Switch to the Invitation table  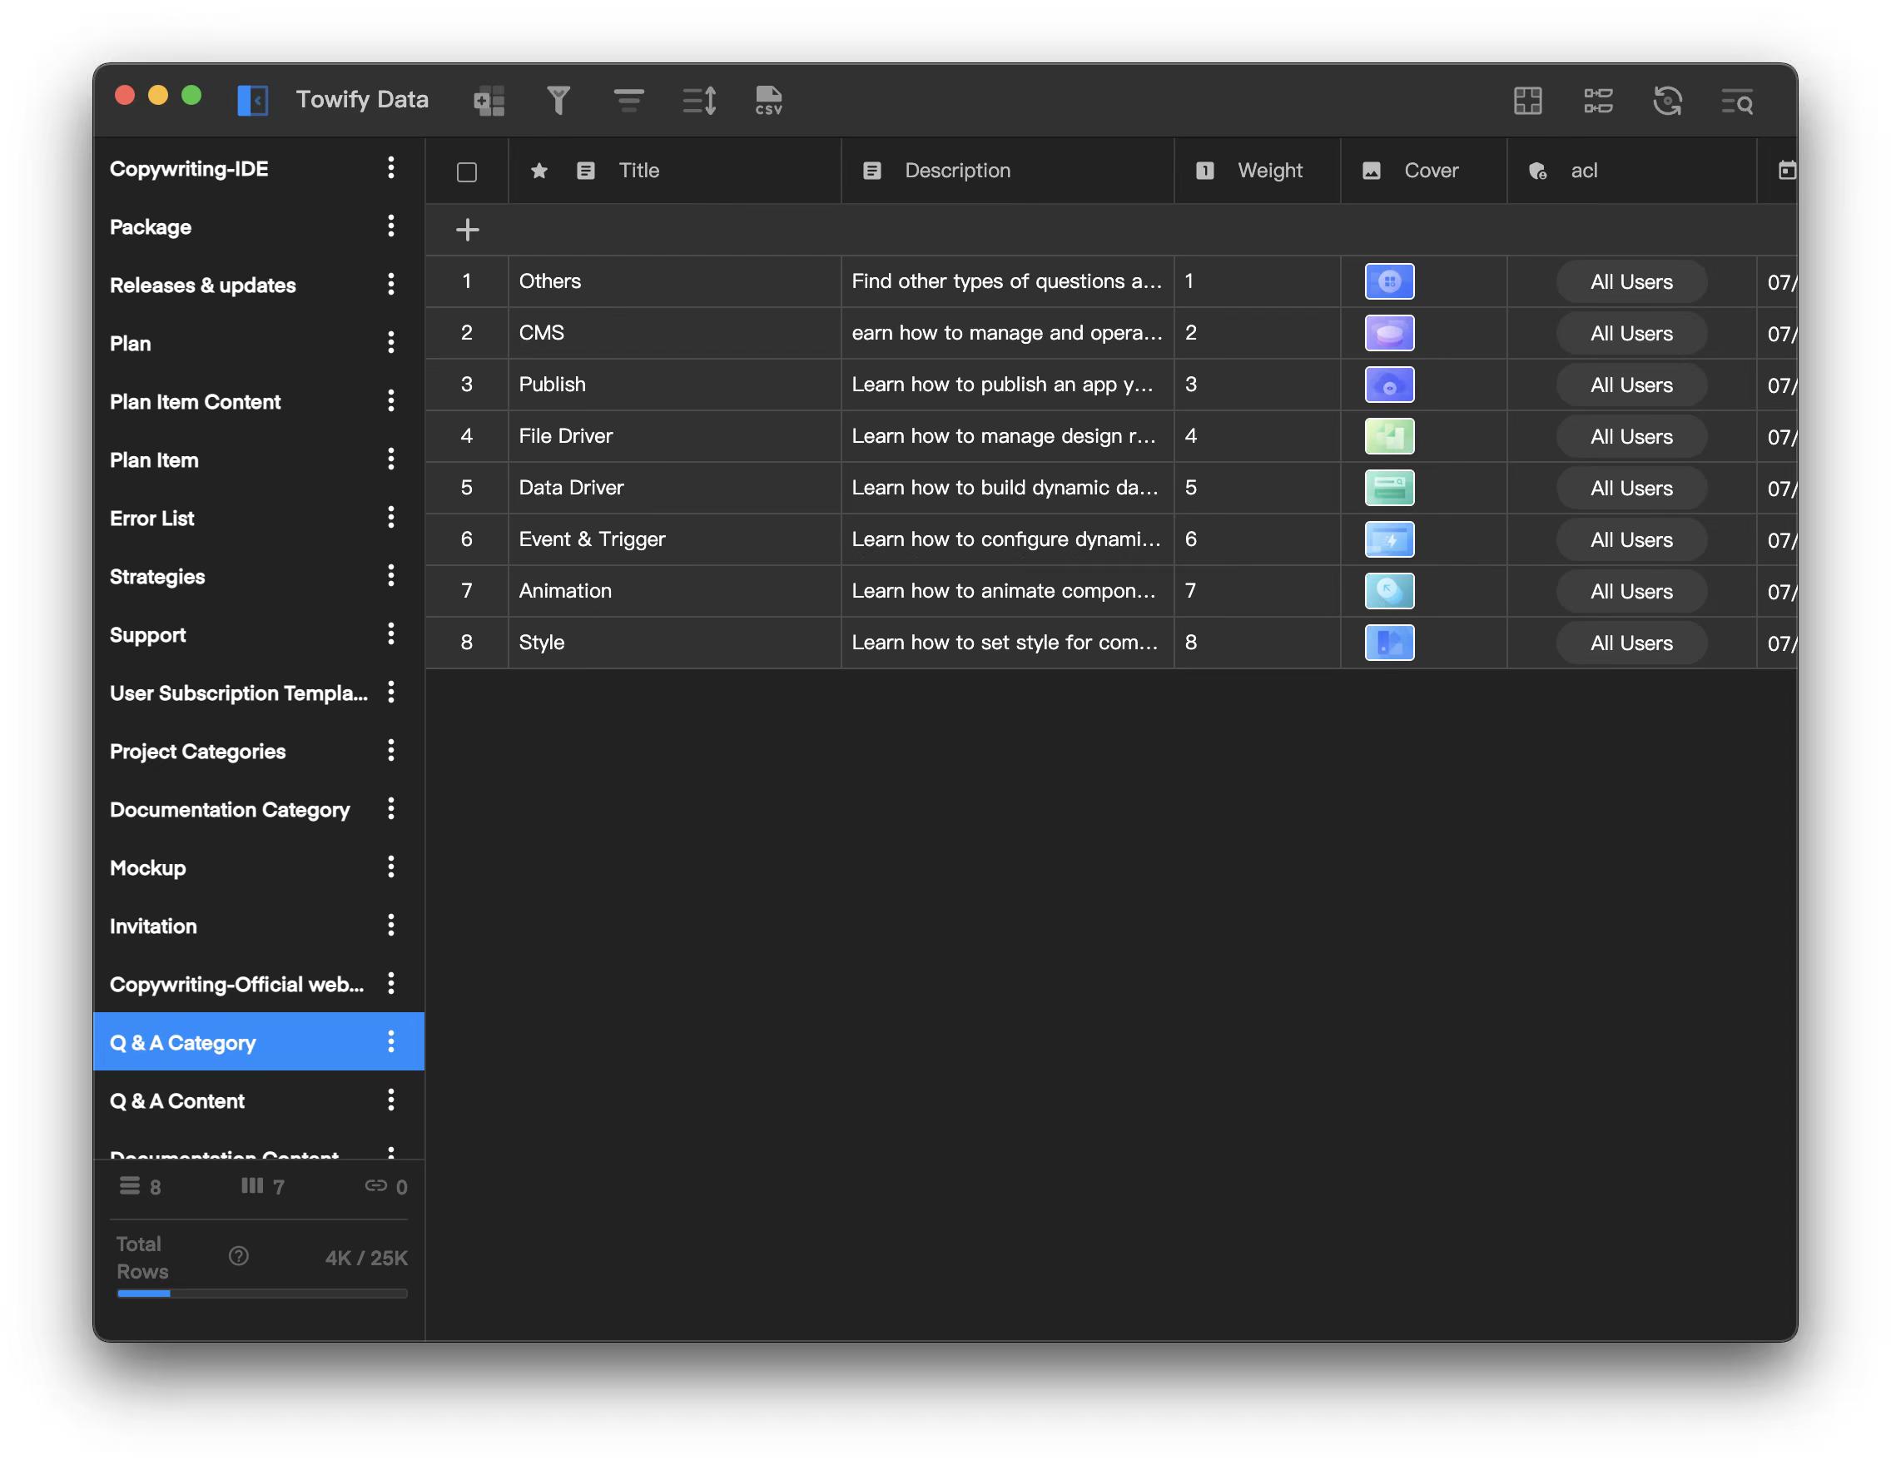tap(259, 926)
